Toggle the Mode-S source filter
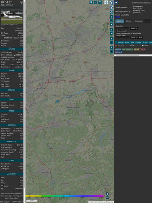Screen dimensions: 152x203 pos(118,52)
